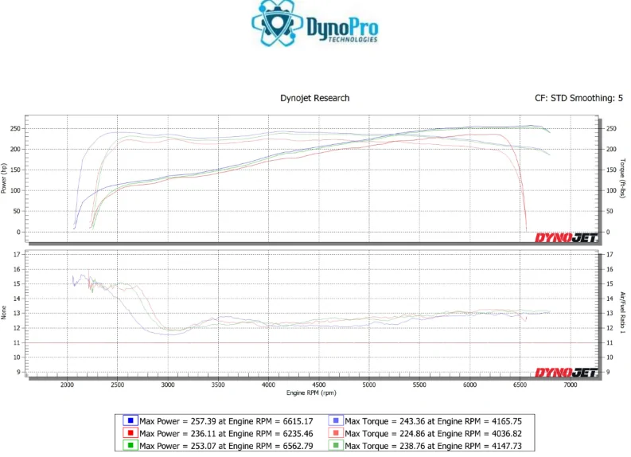Click 'Max Power = 253.07 at Engine RPM = 6562.79'
This screenshot has height=457, width=631.
click(226, 446)
